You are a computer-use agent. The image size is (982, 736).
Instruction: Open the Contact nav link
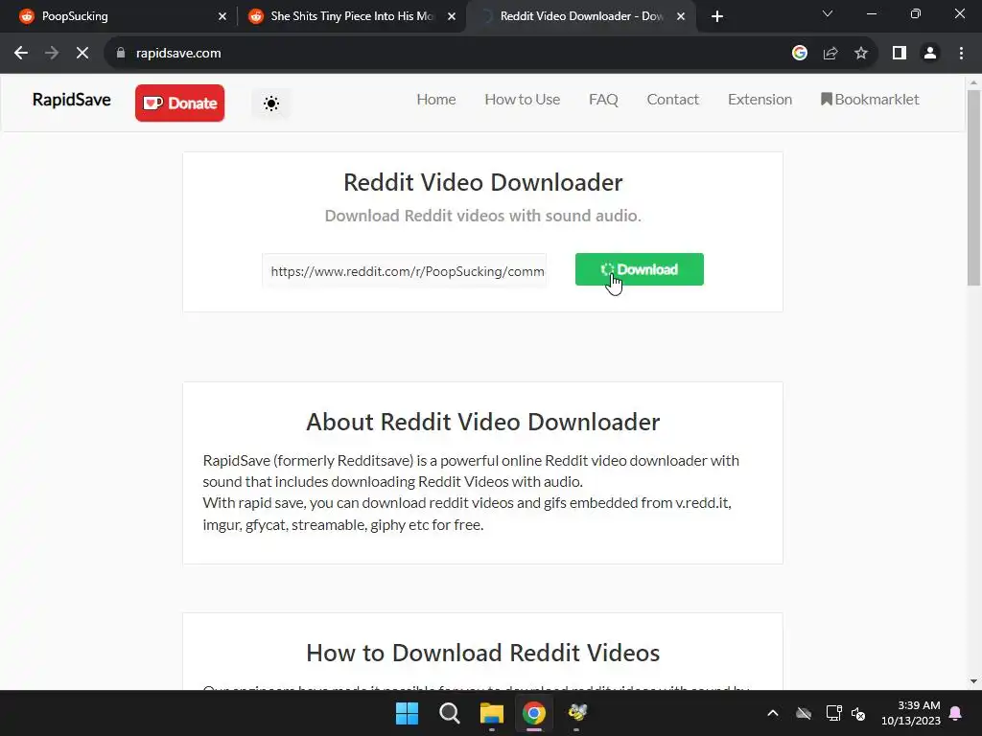click(x=672, y=100)
